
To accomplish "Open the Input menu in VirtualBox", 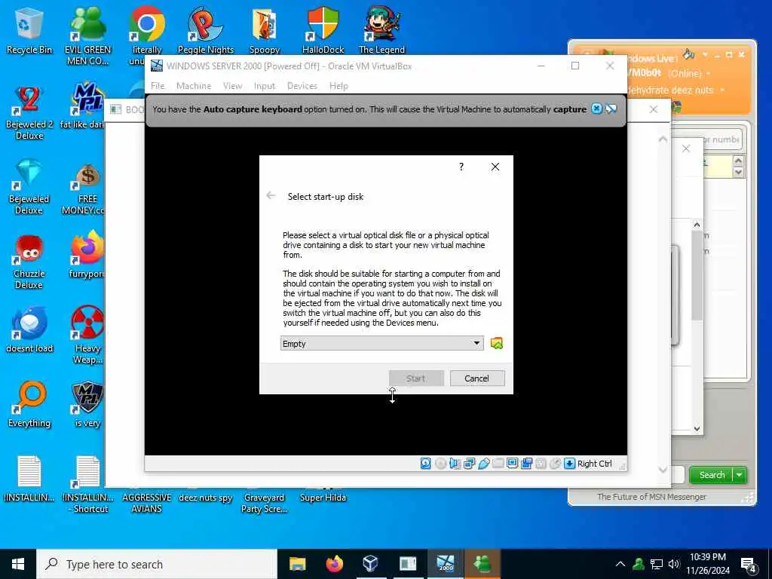I will coord(265,86).
